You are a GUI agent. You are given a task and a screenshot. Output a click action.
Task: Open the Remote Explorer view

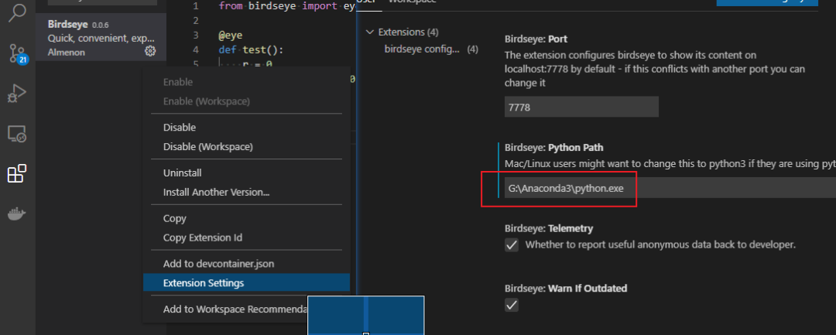(x=17, y=134)
